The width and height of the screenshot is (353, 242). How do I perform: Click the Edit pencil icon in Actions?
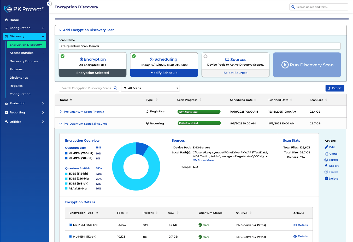click(x=326, y=147)
